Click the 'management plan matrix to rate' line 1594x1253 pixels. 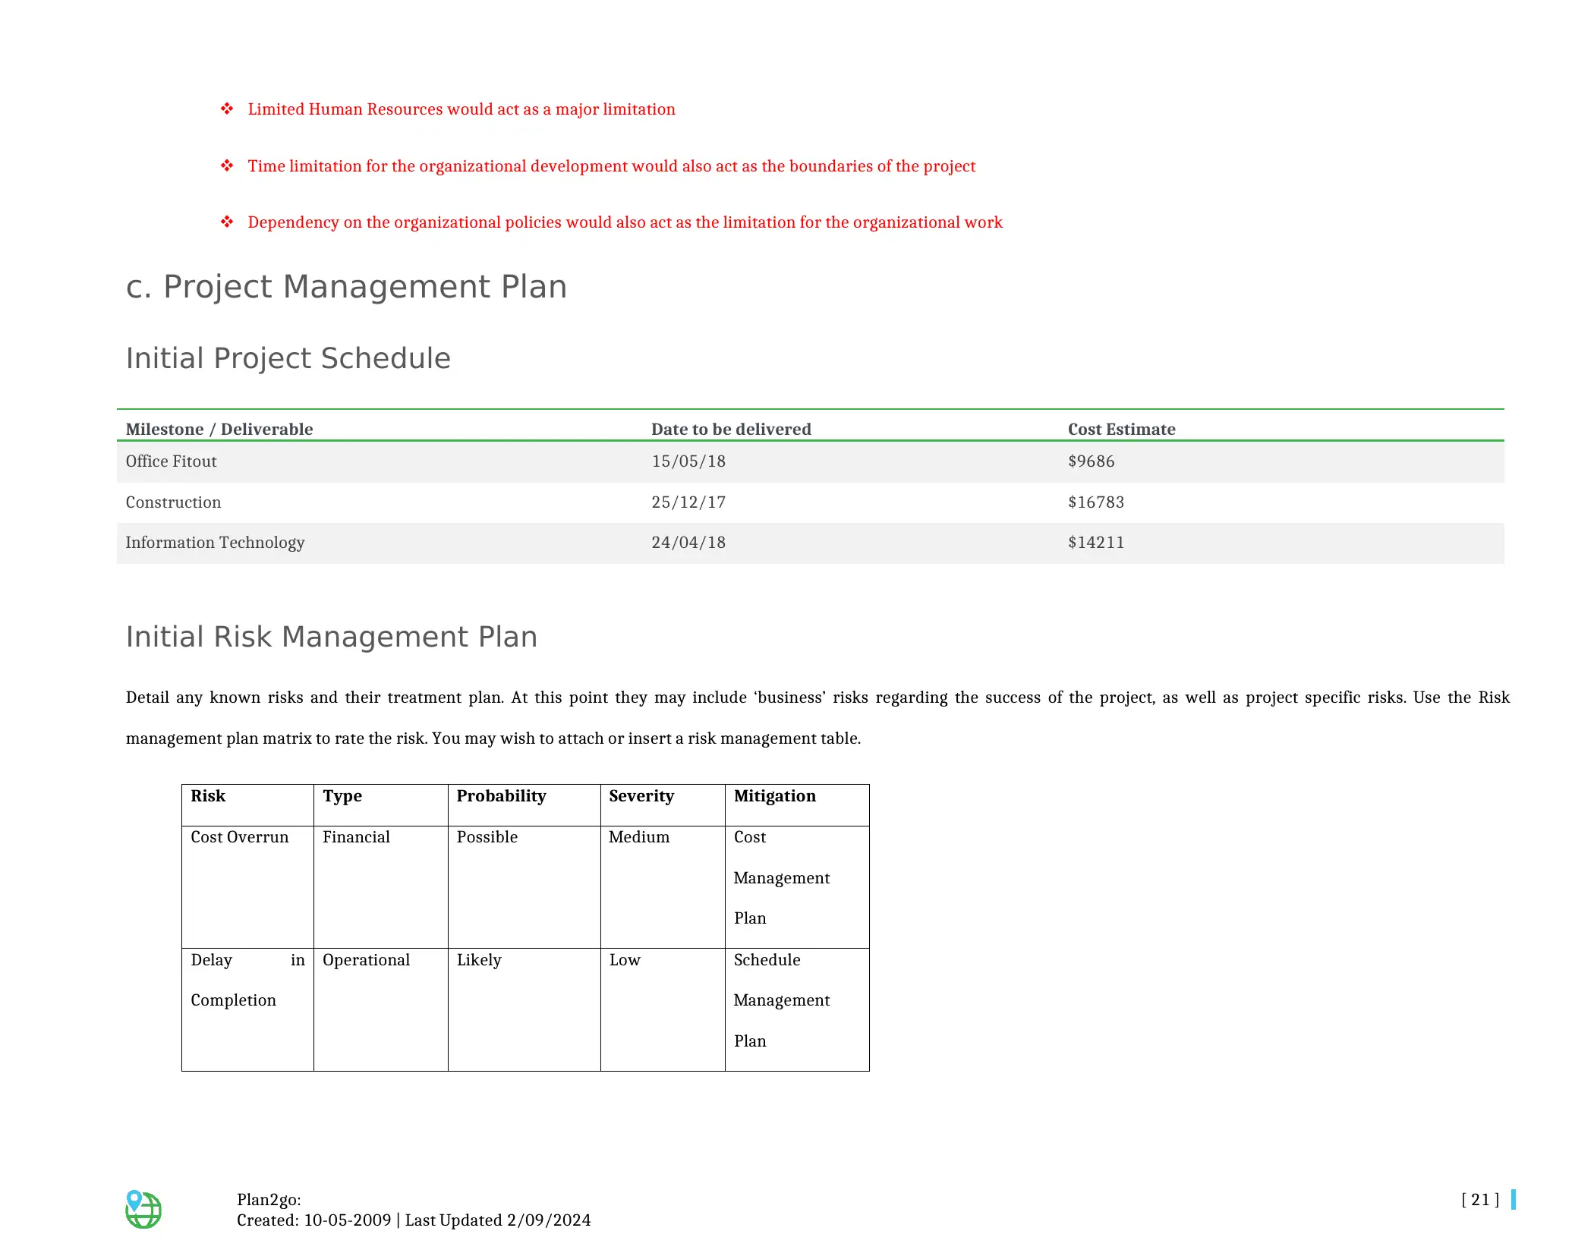click(x=493, y=738)
